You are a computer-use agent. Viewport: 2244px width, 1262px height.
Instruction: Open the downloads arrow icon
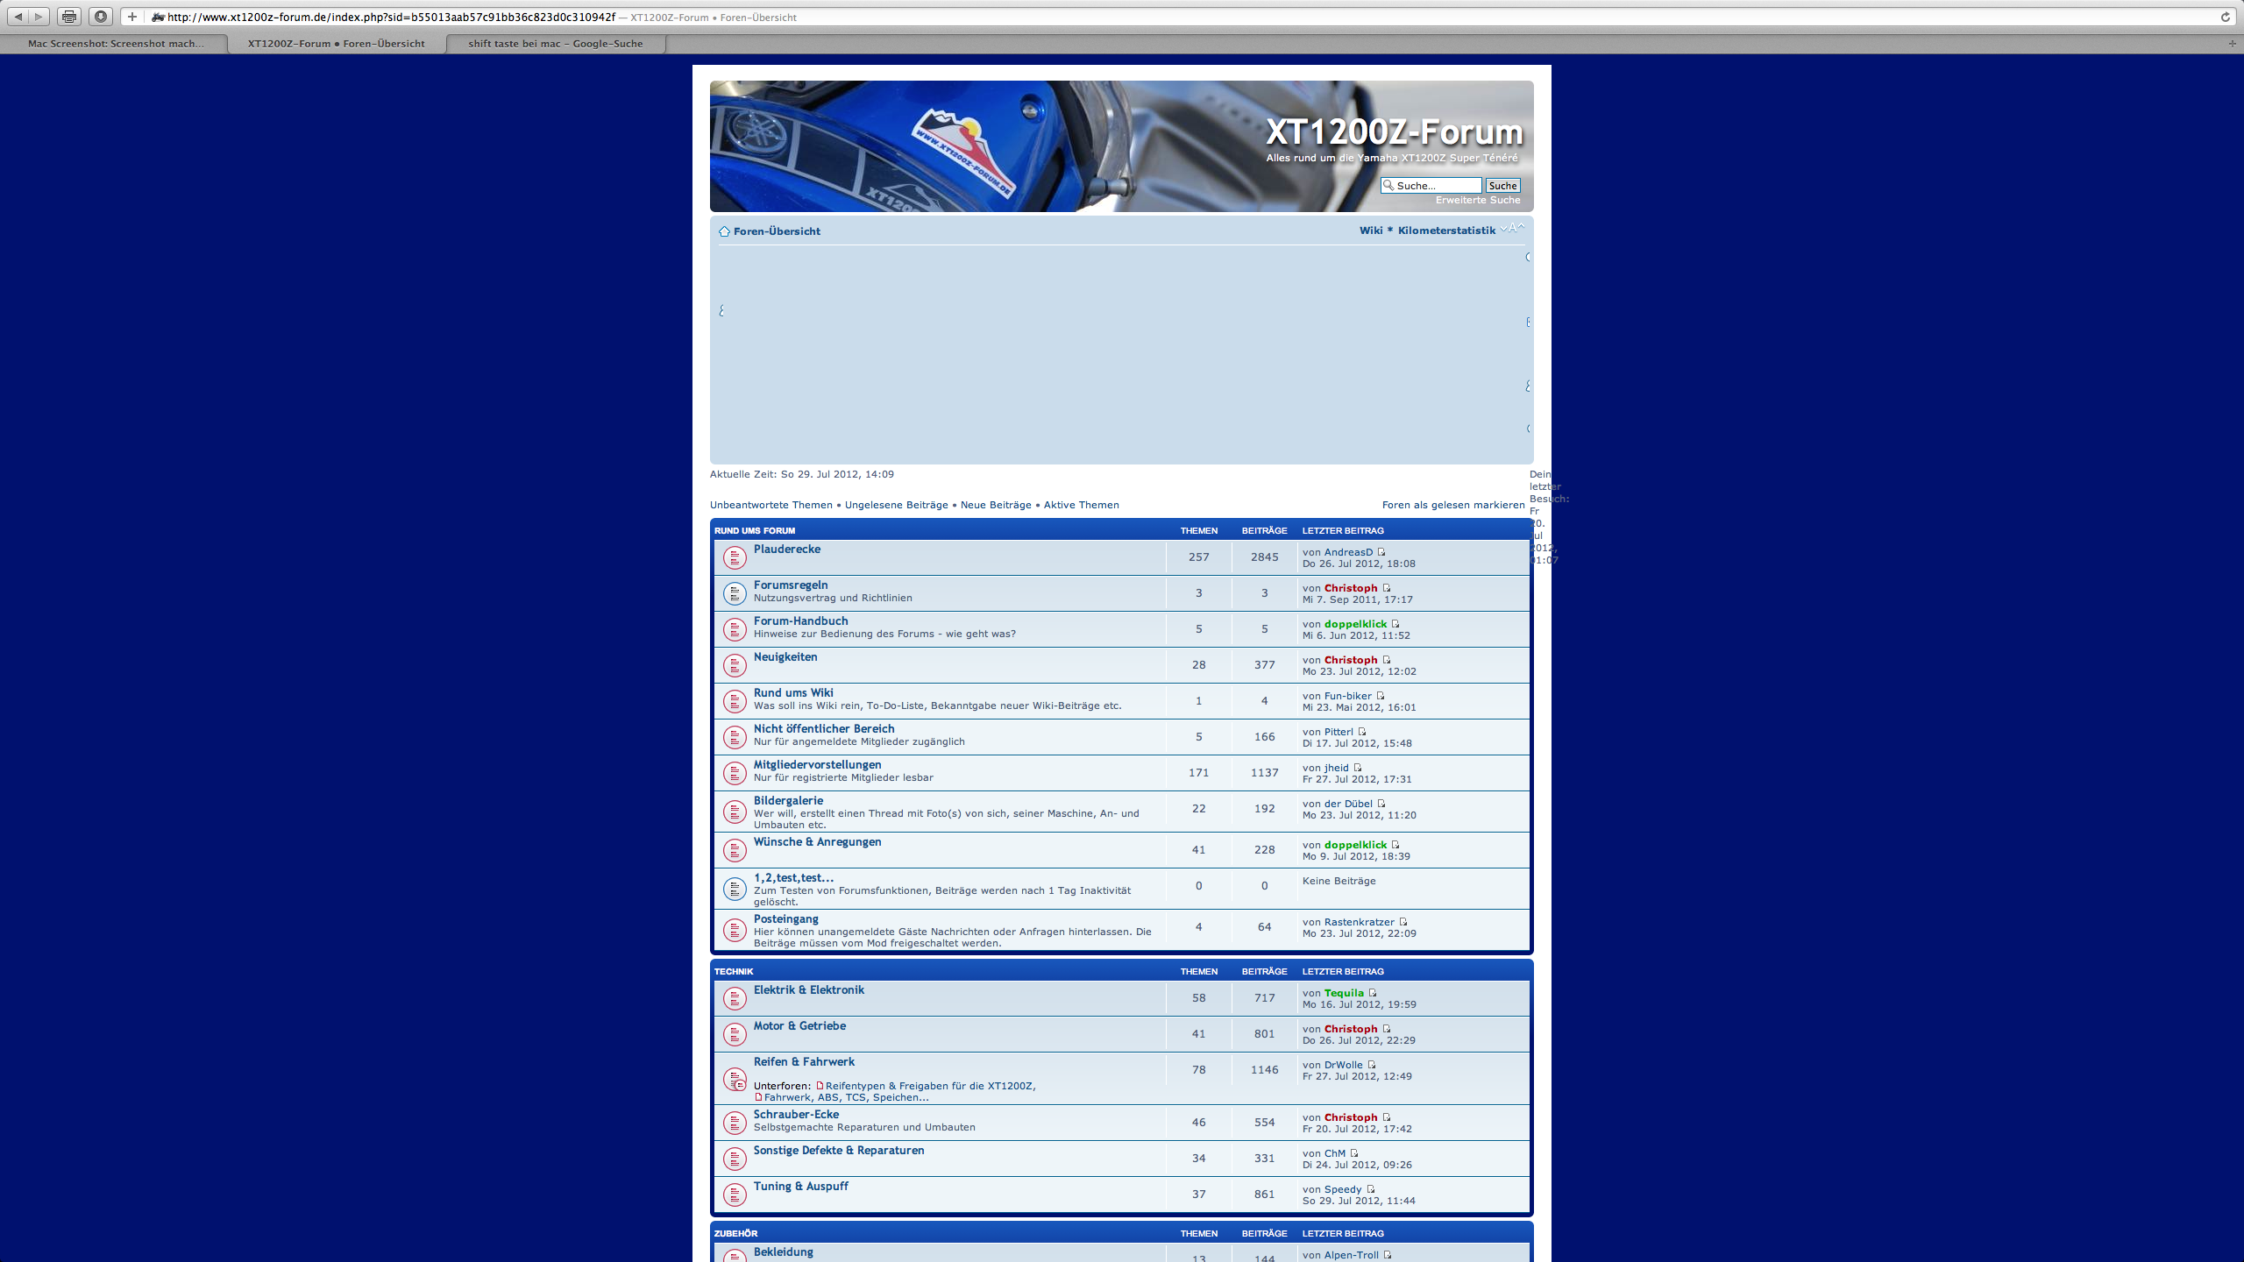point(101,17)
